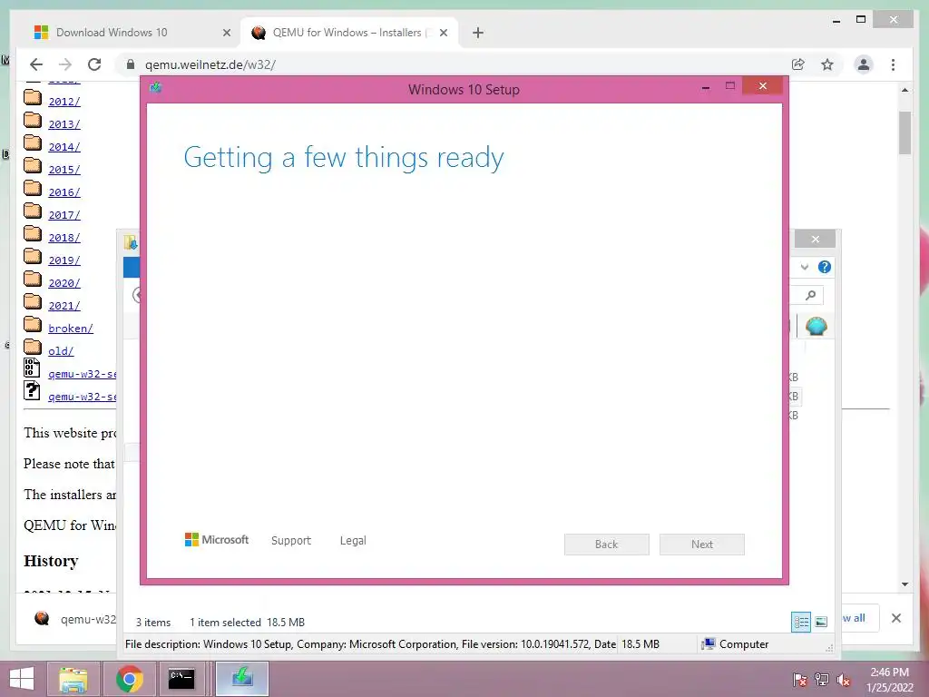This screenshot has width=929, height=697.
Task: Open Command Prompt from the taskbar
Action: 181,679
